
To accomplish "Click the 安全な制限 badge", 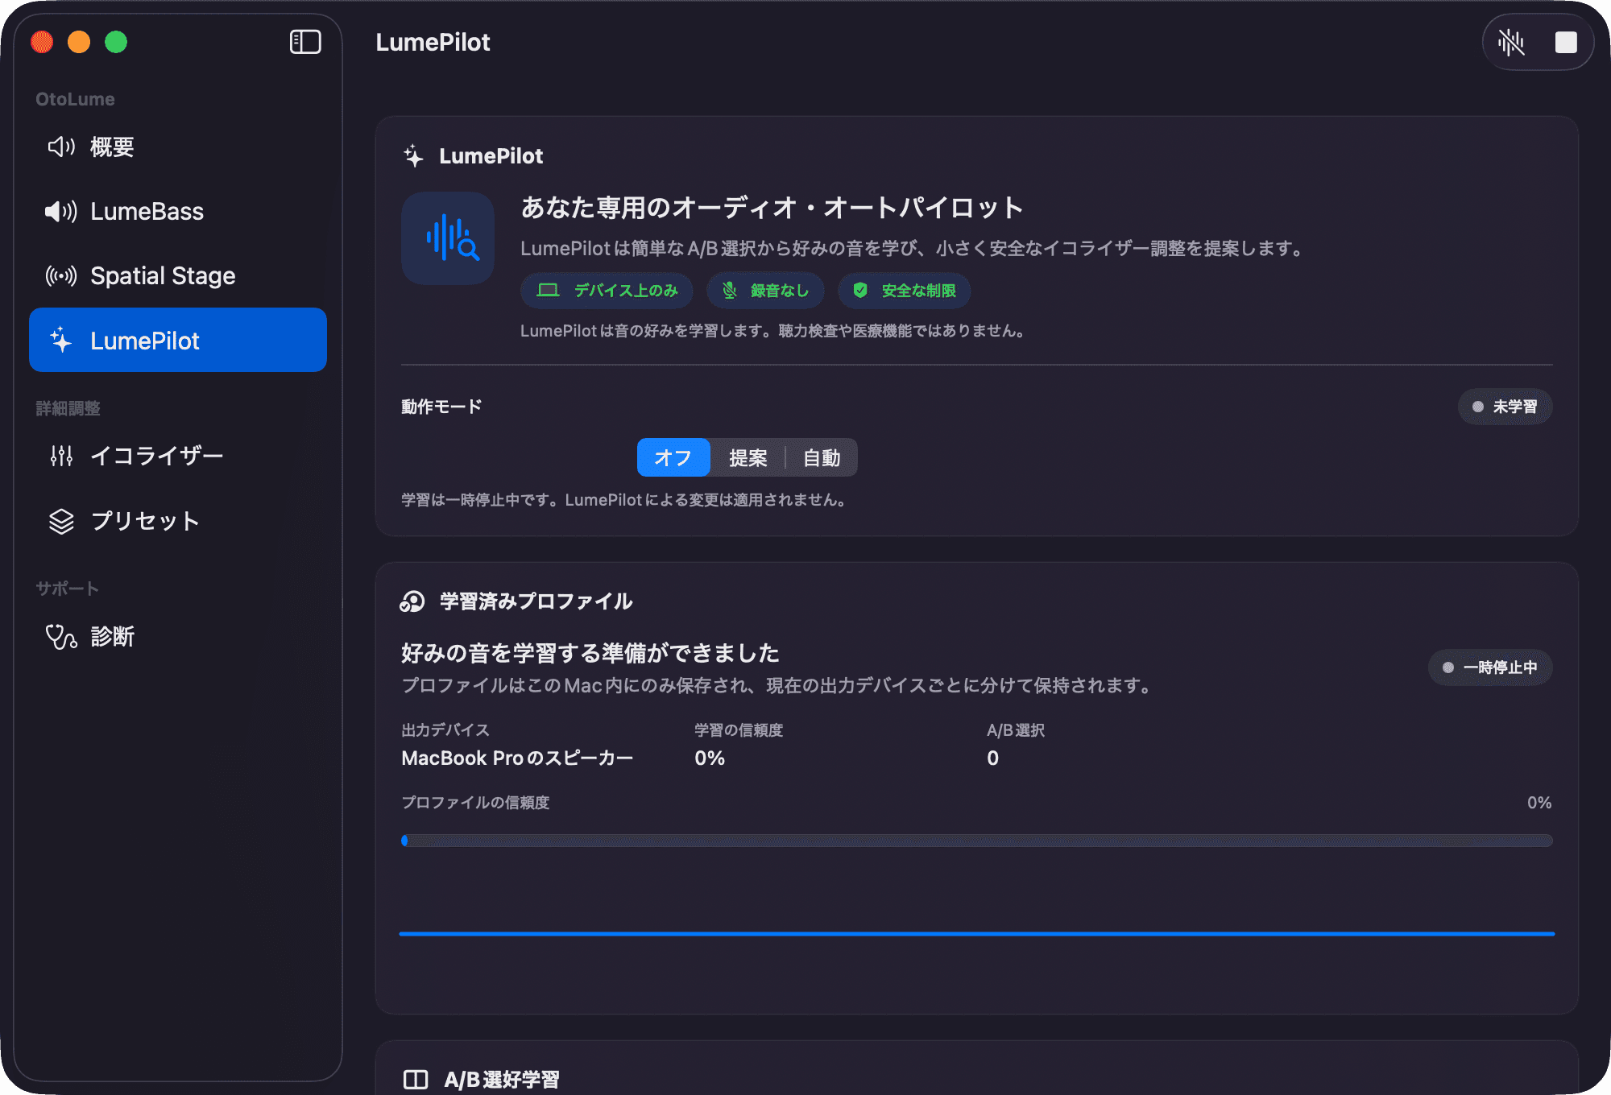I will pyautogui.click(x=905, y=291).
